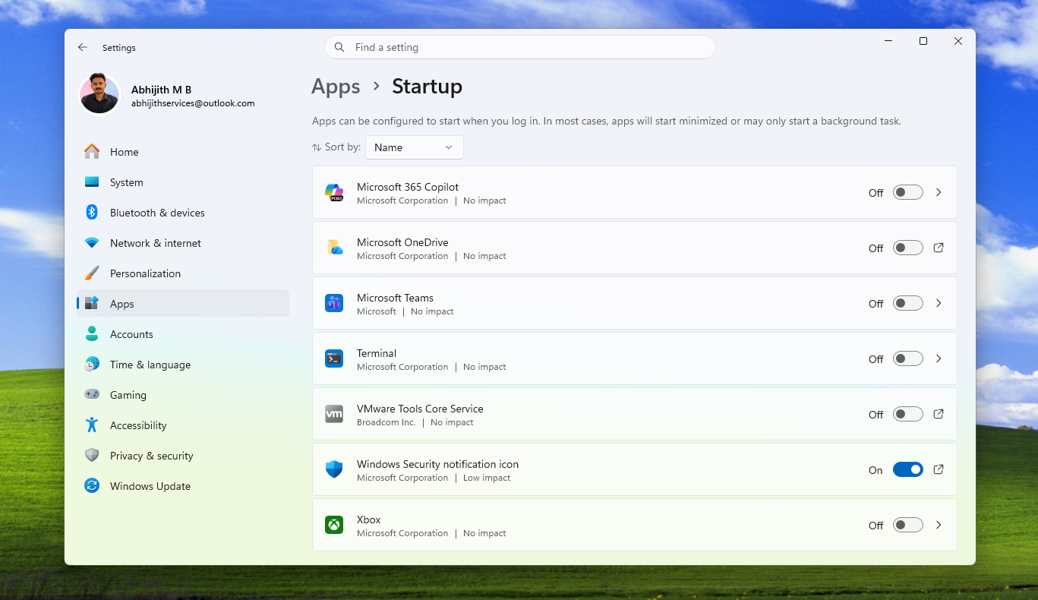
Task: Click the Terminal app icon
Action: click(334, 358)
